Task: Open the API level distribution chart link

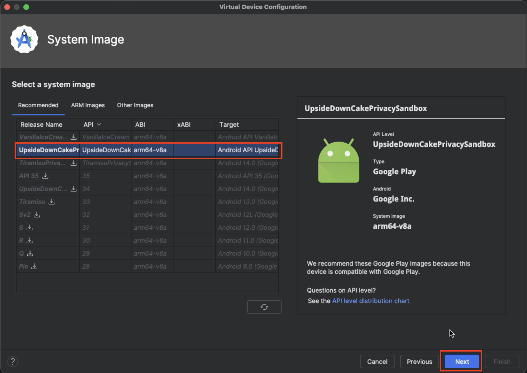Action: pos(371,301)
